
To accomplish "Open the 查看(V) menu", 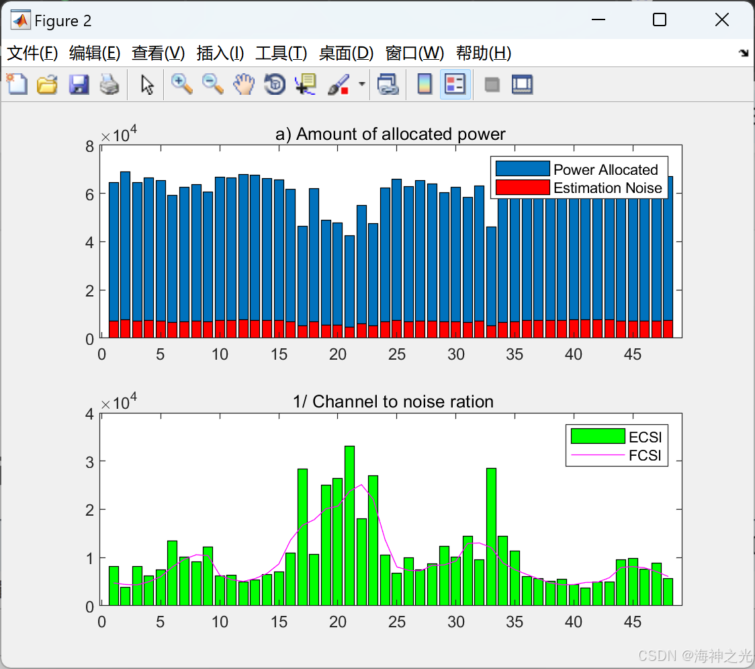I will pyautogui.click(x=159, y=53).
